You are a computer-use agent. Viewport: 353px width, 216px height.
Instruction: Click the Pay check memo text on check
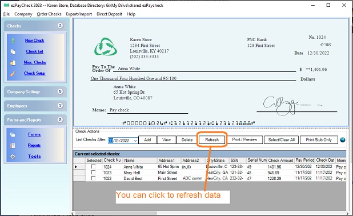click(x=119, y=110)
